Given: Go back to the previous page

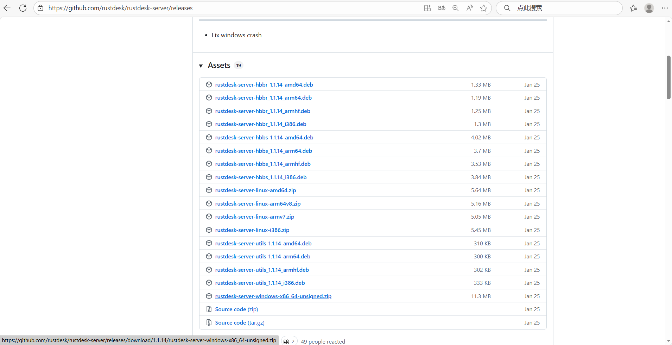Looking at the screenshot, I should coord(7,8).
